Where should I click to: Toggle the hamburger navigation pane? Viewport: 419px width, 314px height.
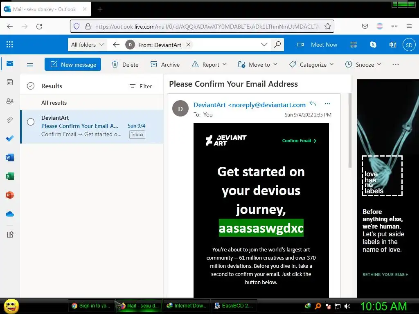[x=30, y=65]
